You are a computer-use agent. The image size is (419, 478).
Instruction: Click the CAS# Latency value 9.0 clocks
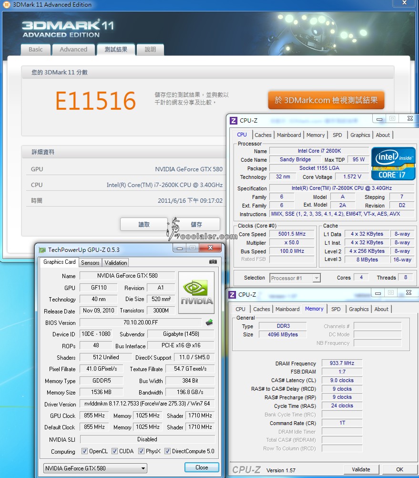(342, 380)
